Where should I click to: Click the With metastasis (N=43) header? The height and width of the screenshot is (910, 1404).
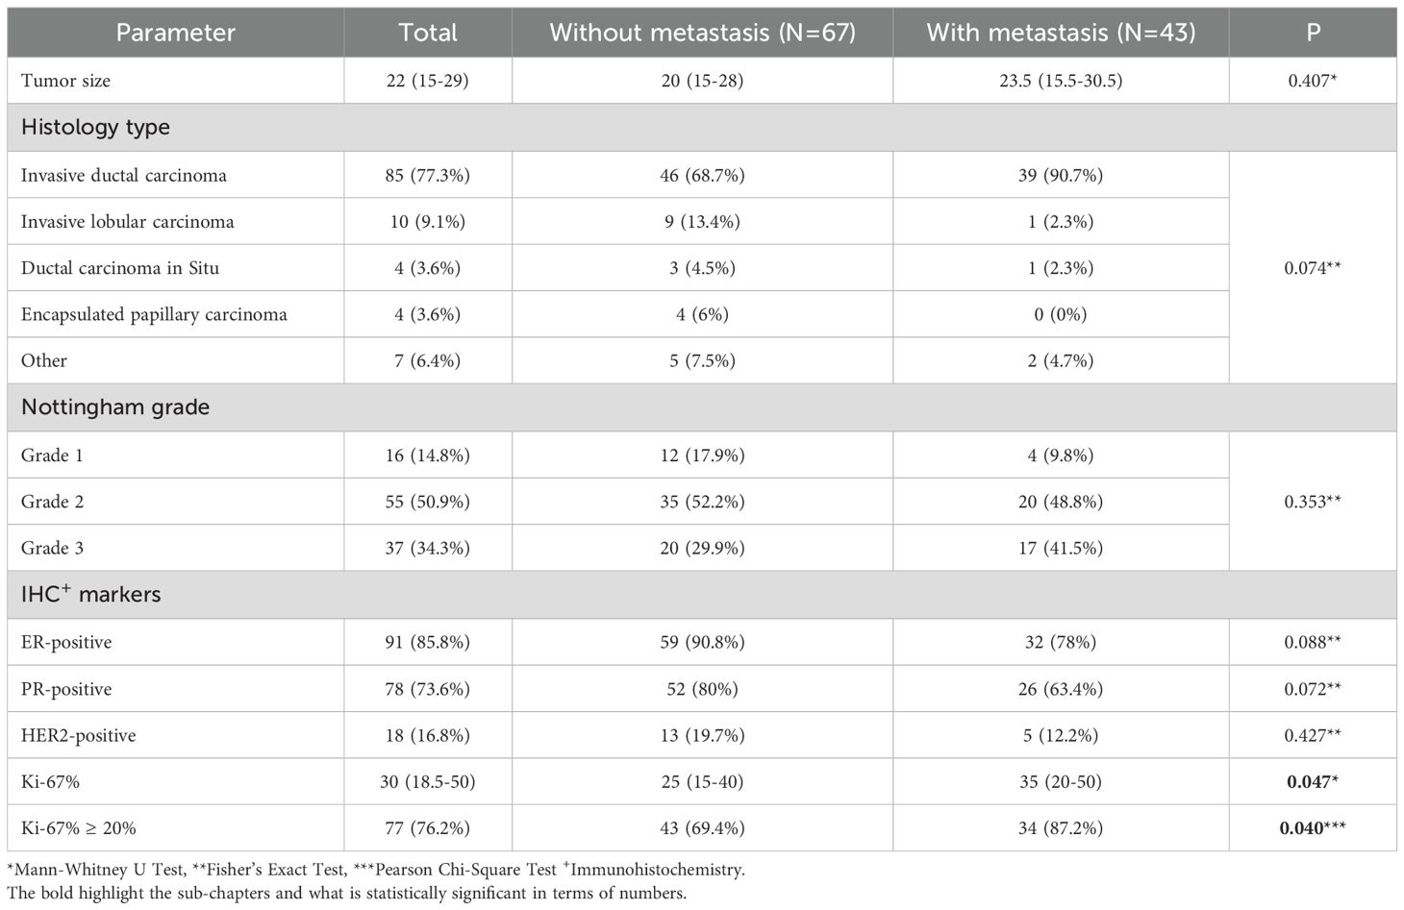click(1061, 33)
